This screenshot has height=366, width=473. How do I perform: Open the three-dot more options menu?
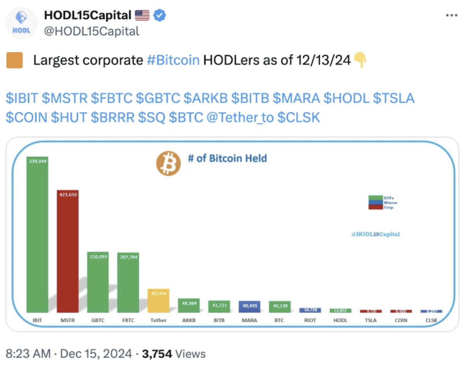(x=451, y=16)
